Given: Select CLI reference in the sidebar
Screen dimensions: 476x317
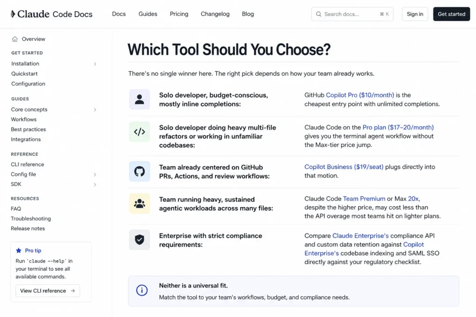Looking at the screenshot, I should tap(27, 164).
